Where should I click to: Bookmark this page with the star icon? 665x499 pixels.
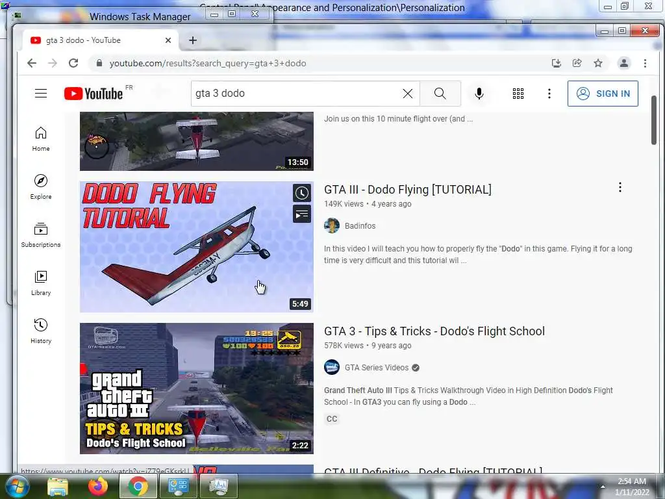(x=598, y=63)
